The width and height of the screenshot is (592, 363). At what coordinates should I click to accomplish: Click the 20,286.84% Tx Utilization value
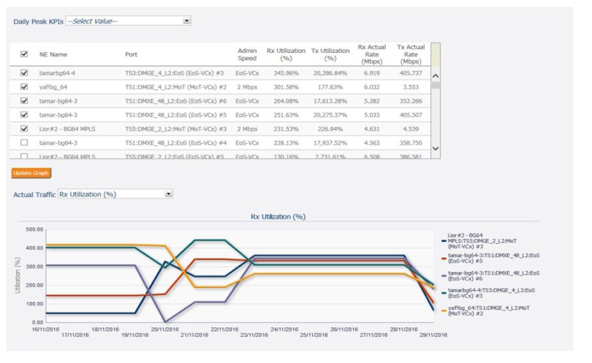[x=331, y=73]
